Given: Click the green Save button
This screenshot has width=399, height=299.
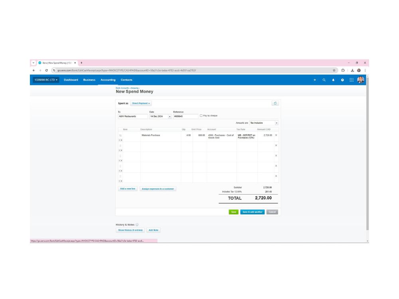Looking at the screenshot, I should (x=233, y=212).
